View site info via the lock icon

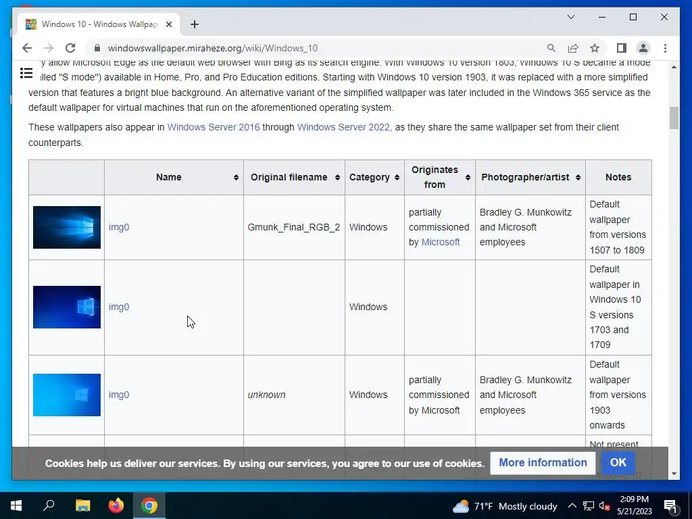pos(97,48)
